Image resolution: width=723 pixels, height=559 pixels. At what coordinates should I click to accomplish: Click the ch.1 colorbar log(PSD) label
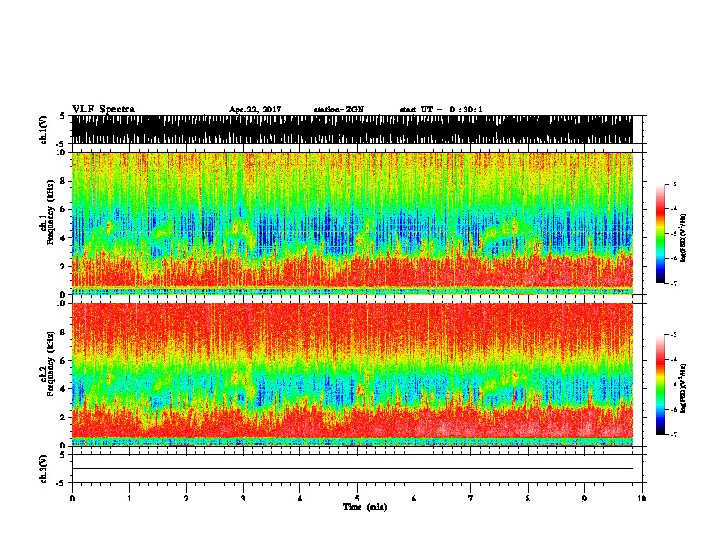tap(684, 238)
